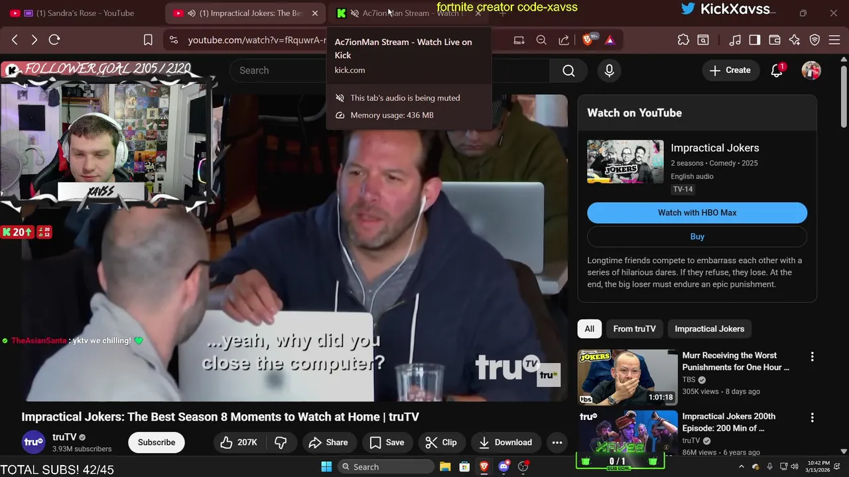This screenshot has height=477, width=849.
Task: Select the All filter chip
Action: pyautogui.click(x=589, y=329)
